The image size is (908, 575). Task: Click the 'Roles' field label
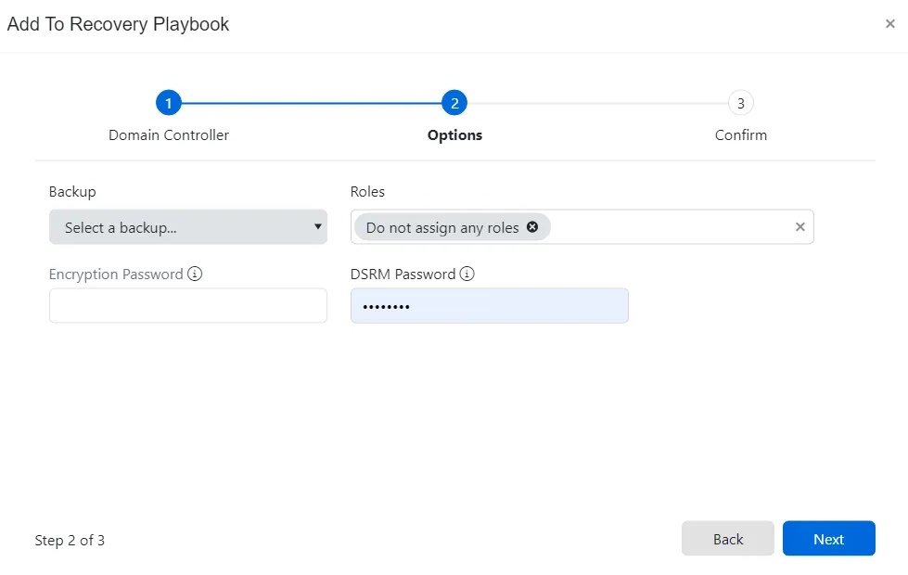pos(367,192)
